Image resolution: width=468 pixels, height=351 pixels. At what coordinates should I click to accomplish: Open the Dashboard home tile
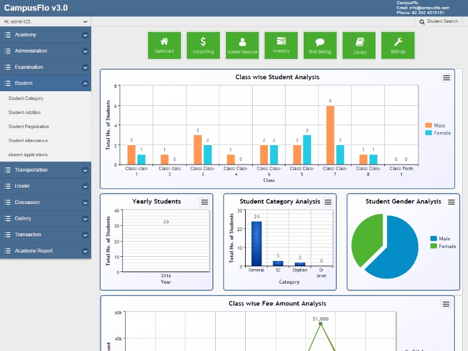click(164, 45)
